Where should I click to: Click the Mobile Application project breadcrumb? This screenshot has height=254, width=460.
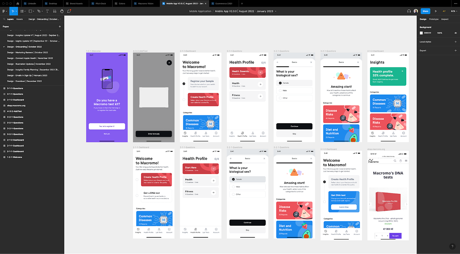coord(200,11)
